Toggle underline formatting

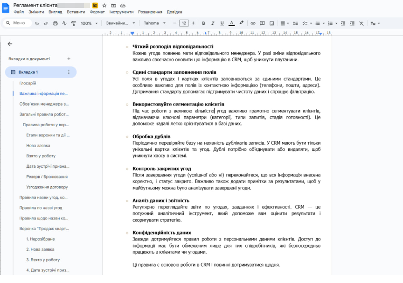pos(221,22)
